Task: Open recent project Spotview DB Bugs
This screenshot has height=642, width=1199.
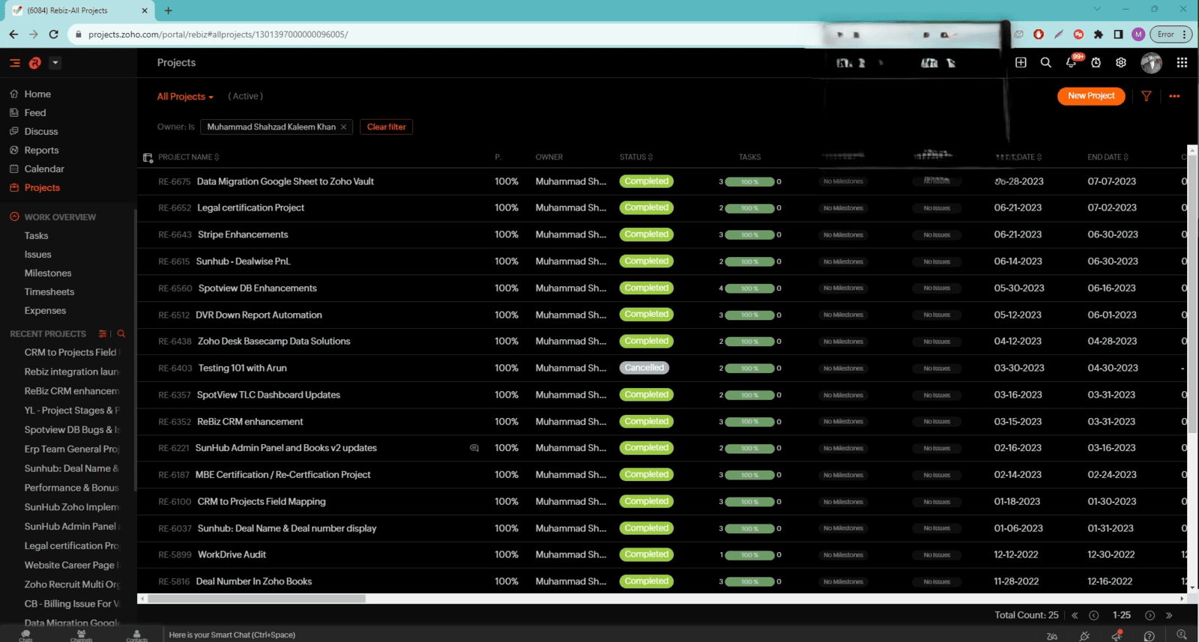Action: click(x=71, y=429)
